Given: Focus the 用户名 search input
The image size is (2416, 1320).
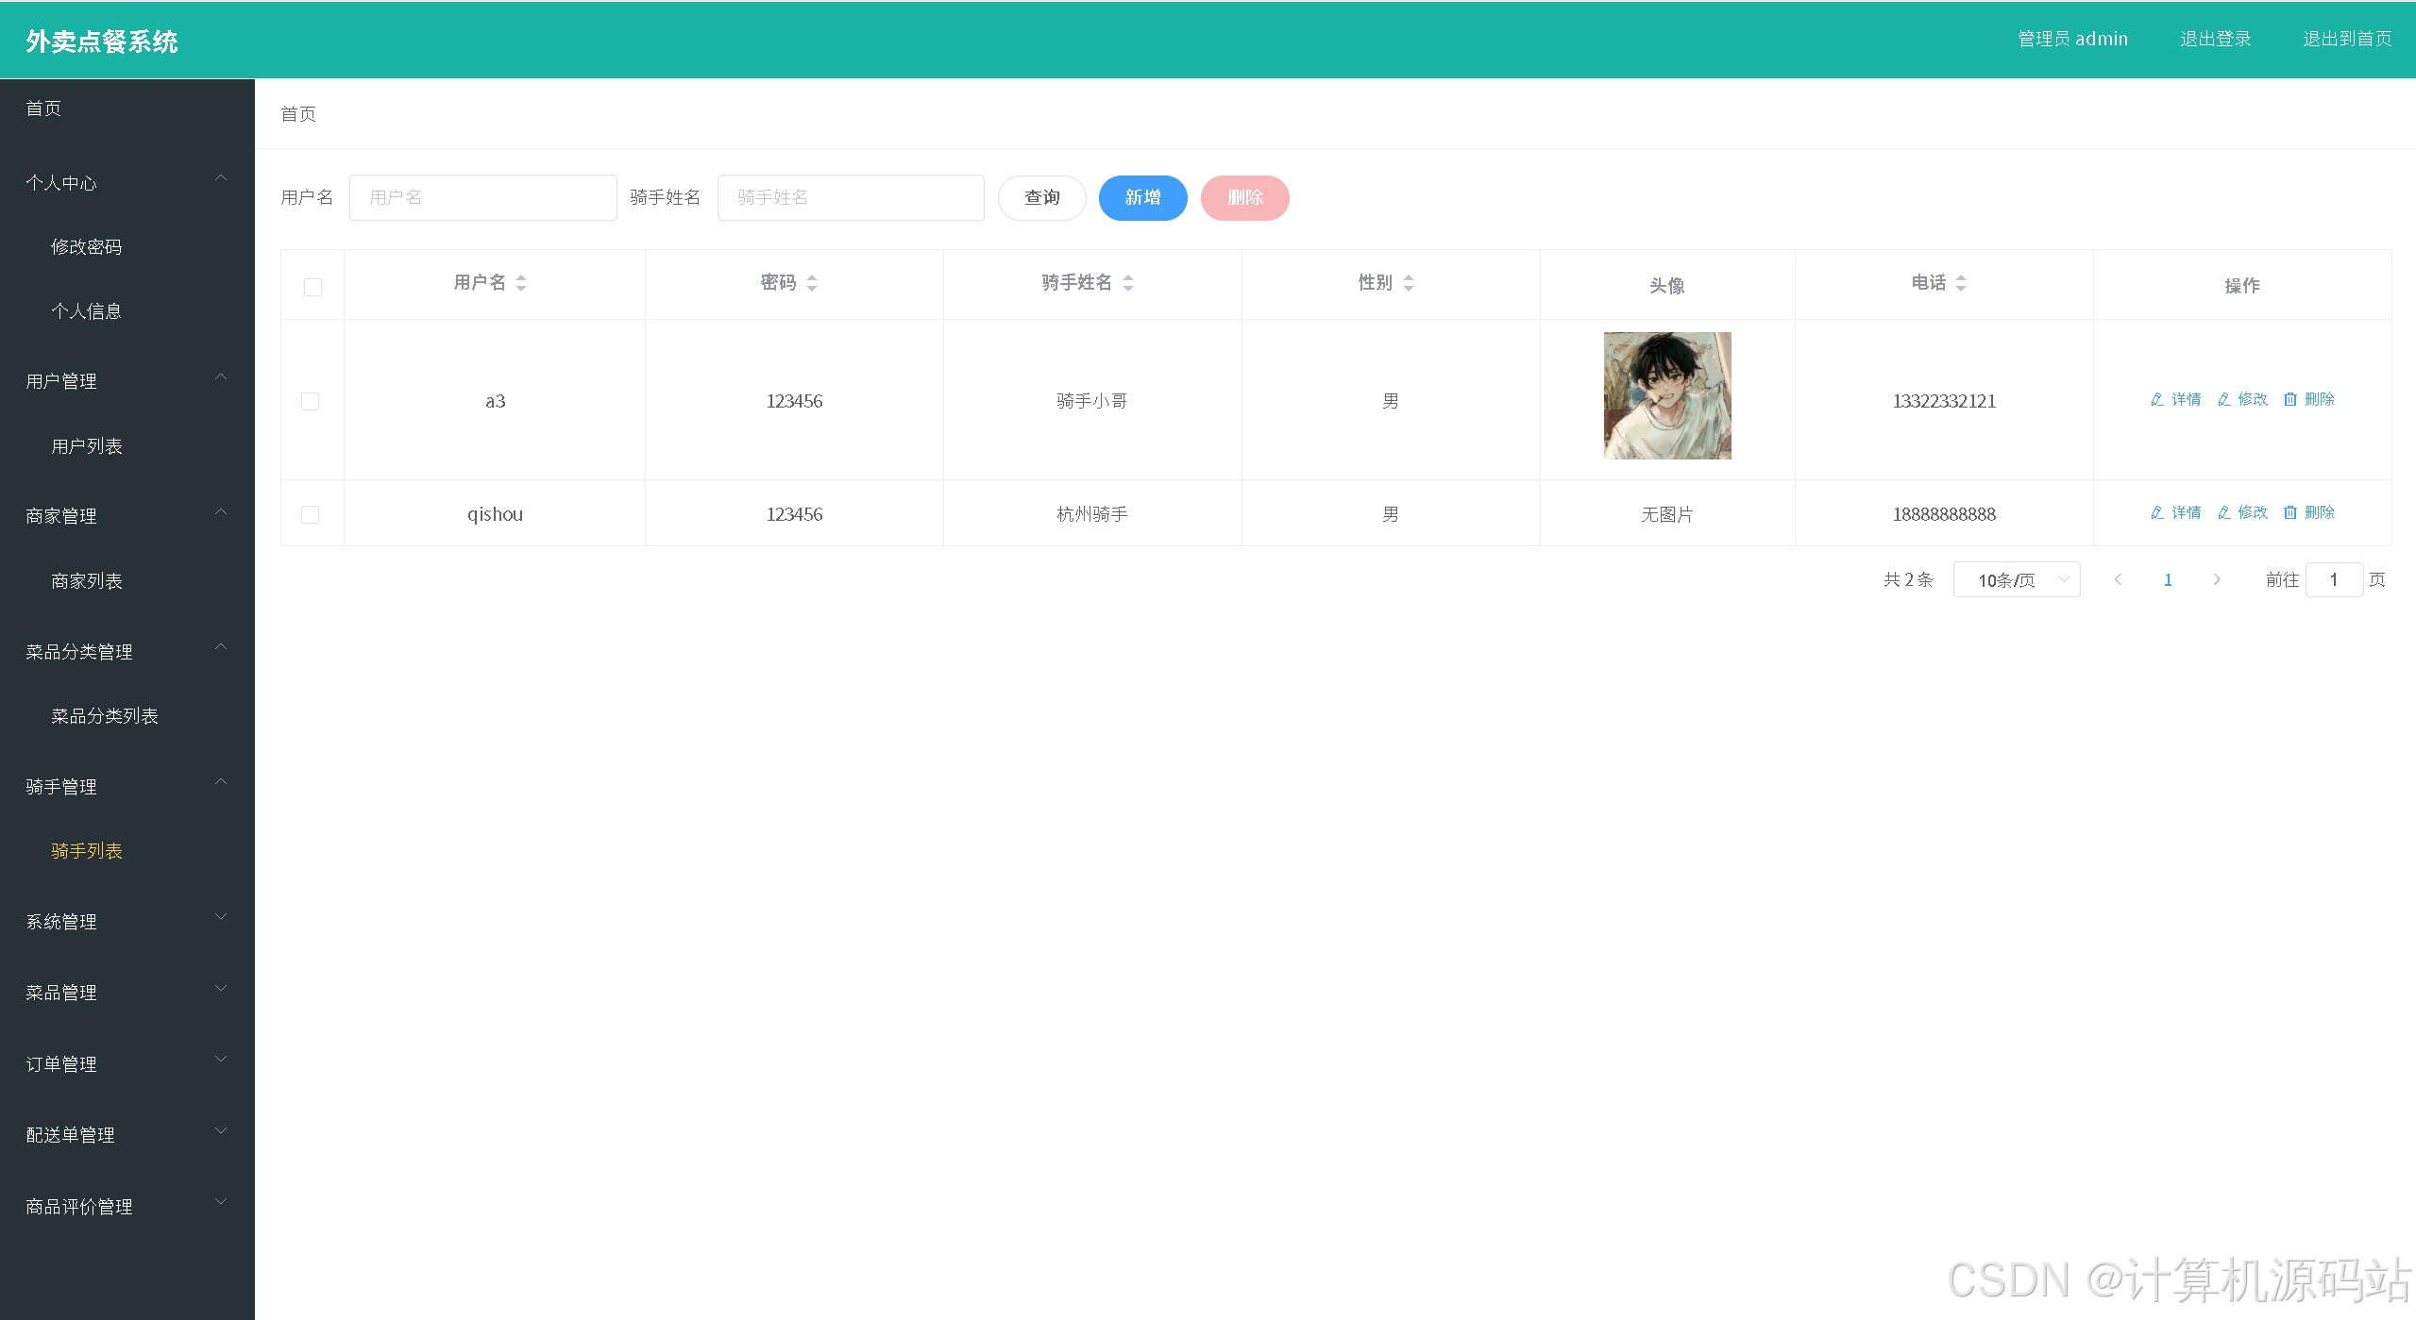Looking at the screenshot, I should [482, 197].
